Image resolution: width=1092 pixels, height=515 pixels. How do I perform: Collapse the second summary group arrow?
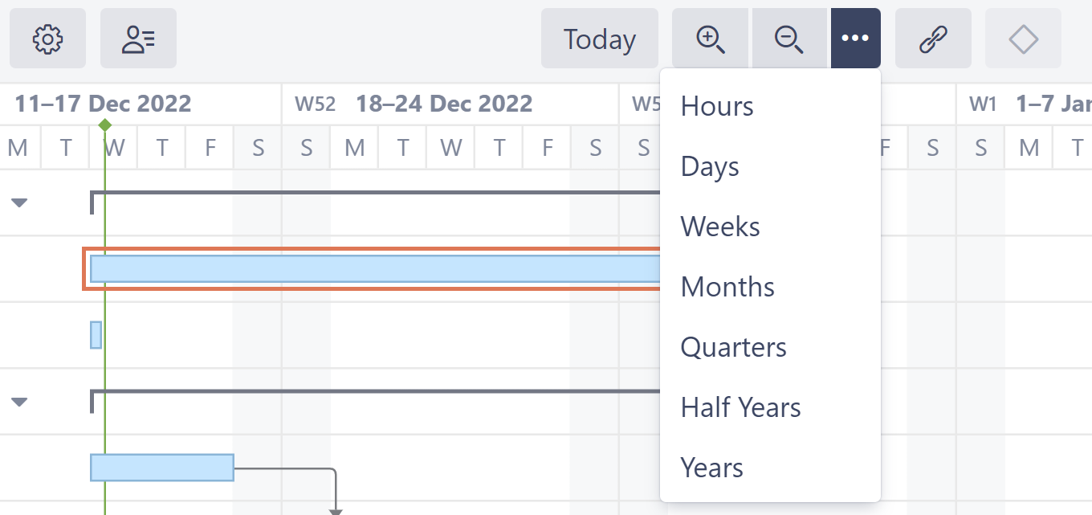(19, 402)
